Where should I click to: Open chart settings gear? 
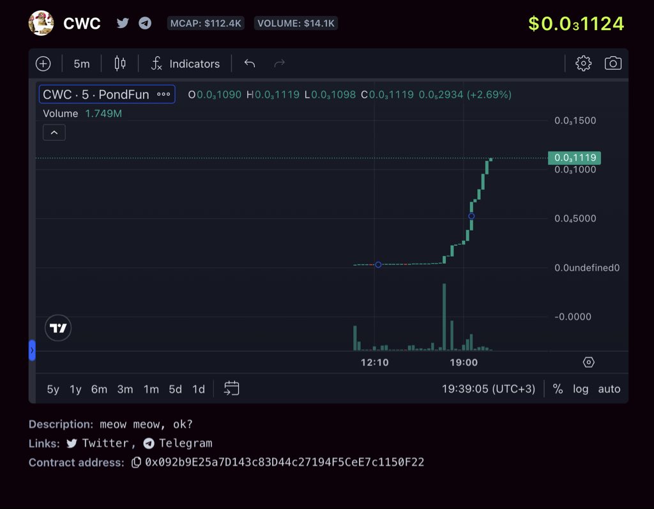584,63
